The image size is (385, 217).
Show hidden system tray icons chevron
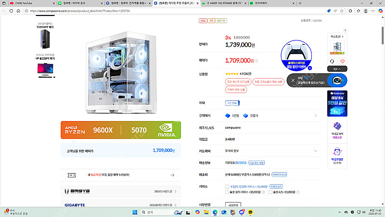click(x=340, y=212)
